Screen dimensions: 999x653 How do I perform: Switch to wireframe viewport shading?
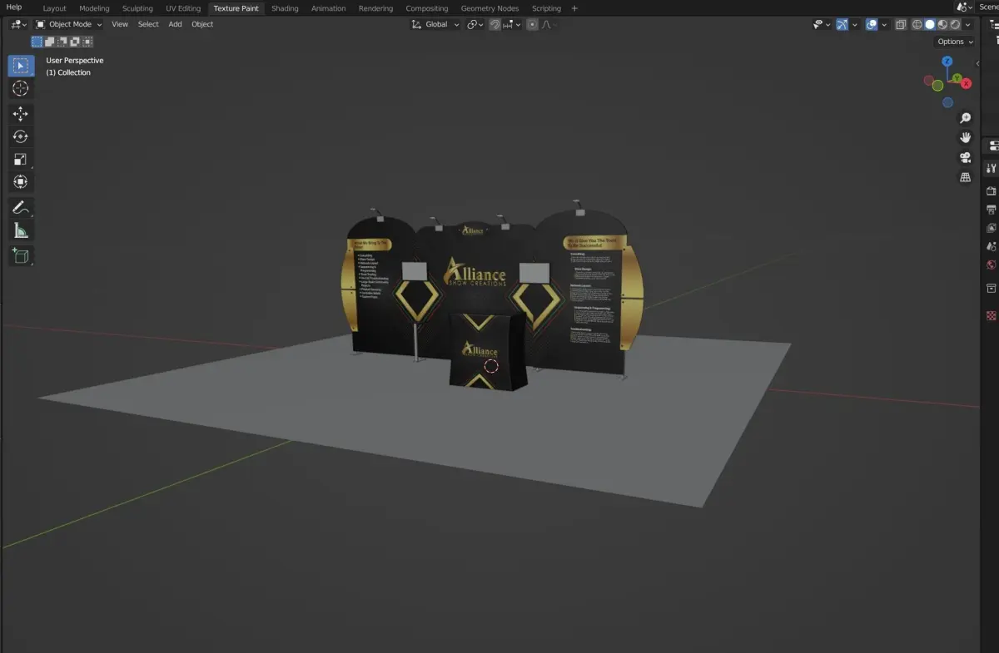(x=917, y=25)
